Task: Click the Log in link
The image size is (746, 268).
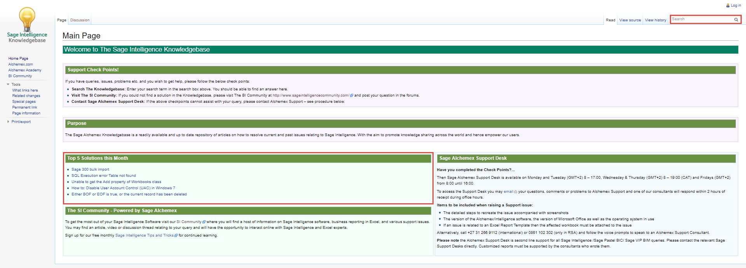Action: [736, 5]
